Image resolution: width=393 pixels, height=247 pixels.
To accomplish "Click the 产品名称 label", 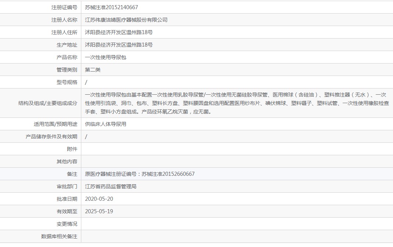I will (67, 57).
